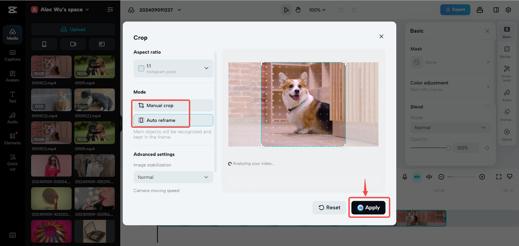The image size is (519, 246).
Task: Switch to the Smart tools tab
Action: click(x=507, y=74)
